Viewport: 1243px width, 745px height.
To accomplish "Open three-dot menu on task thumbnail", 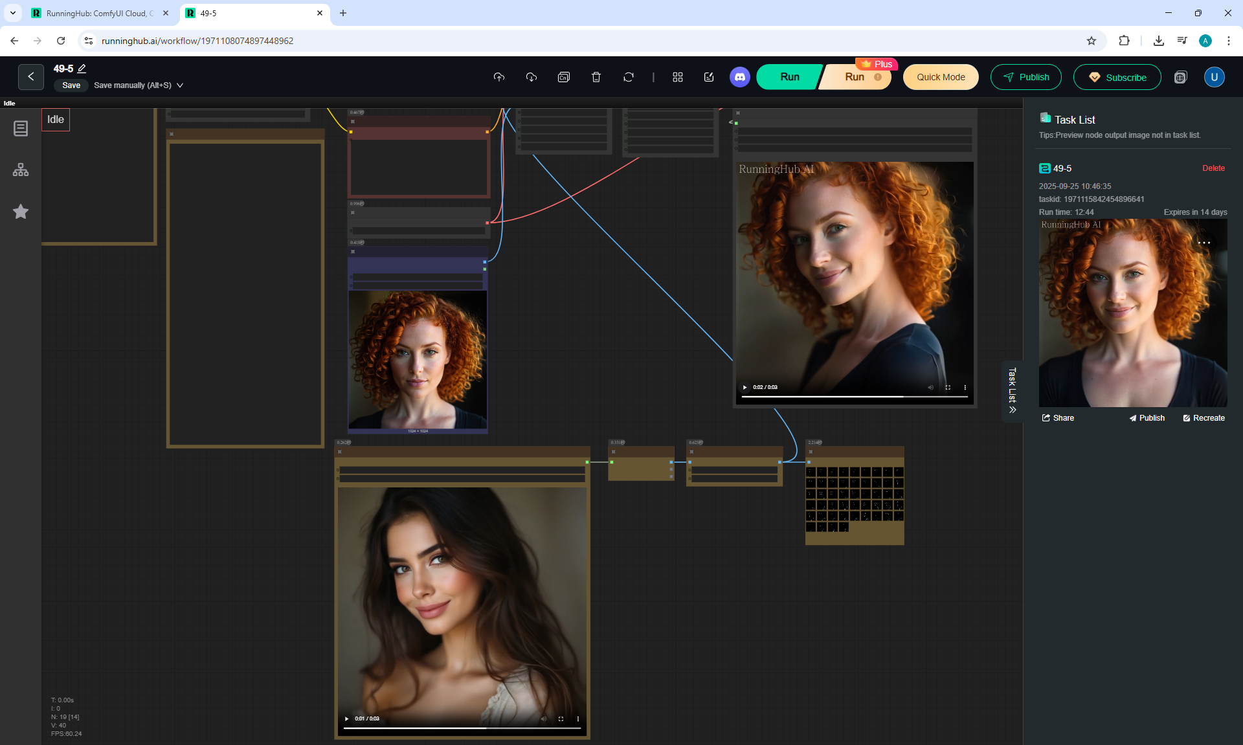I will click(1204, 243).
